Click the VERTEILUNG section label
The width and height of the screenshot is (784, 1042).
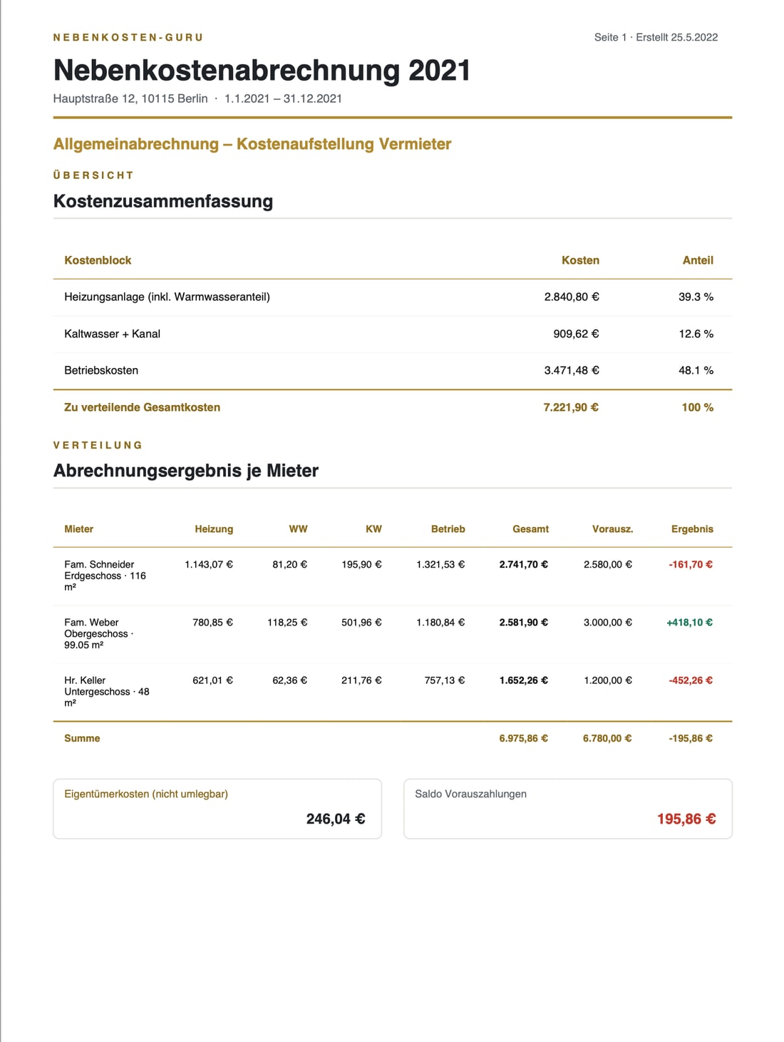coord(98,445)
